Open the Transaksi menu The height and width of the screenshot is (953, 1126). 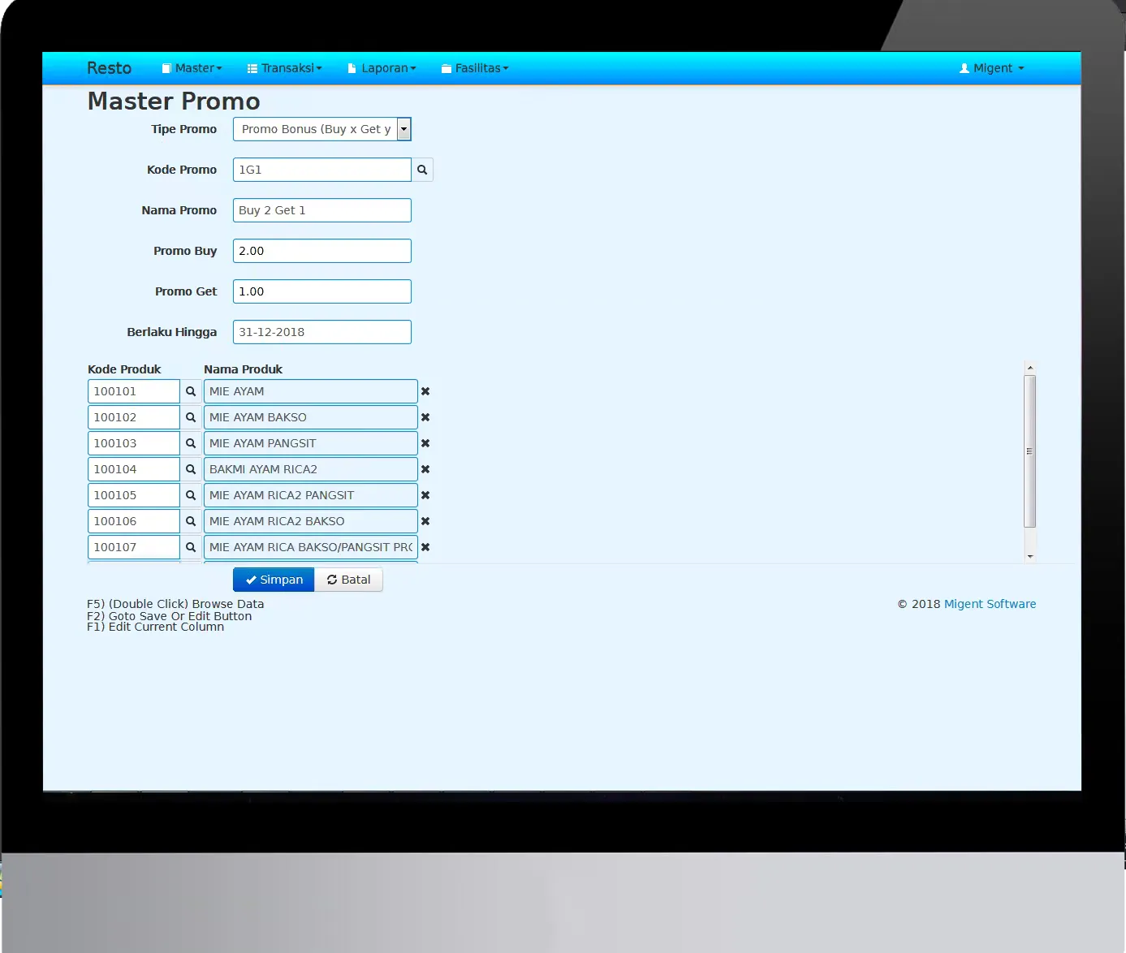(285, 68)
